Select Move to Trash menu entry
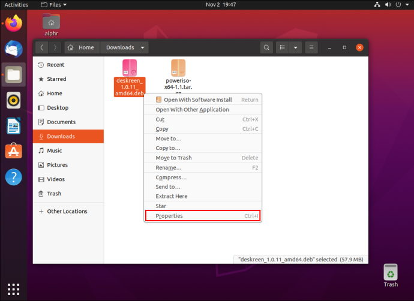Viewport: 414px width, 301px height. [203, 158]
